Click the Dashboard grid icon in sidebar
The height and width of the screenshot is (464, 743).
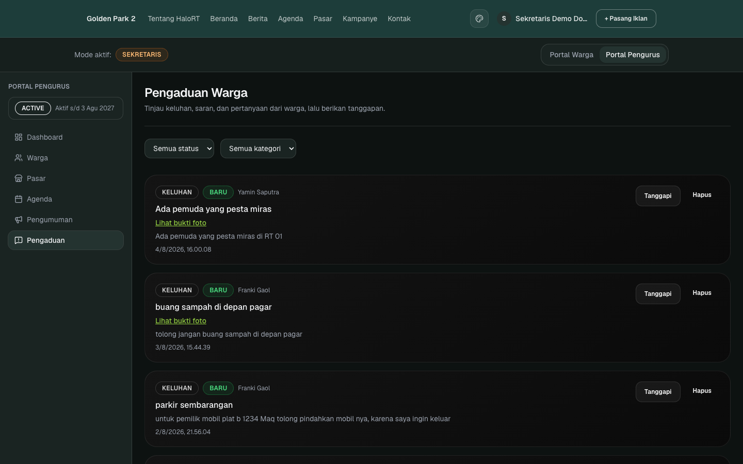coord(19,137)
